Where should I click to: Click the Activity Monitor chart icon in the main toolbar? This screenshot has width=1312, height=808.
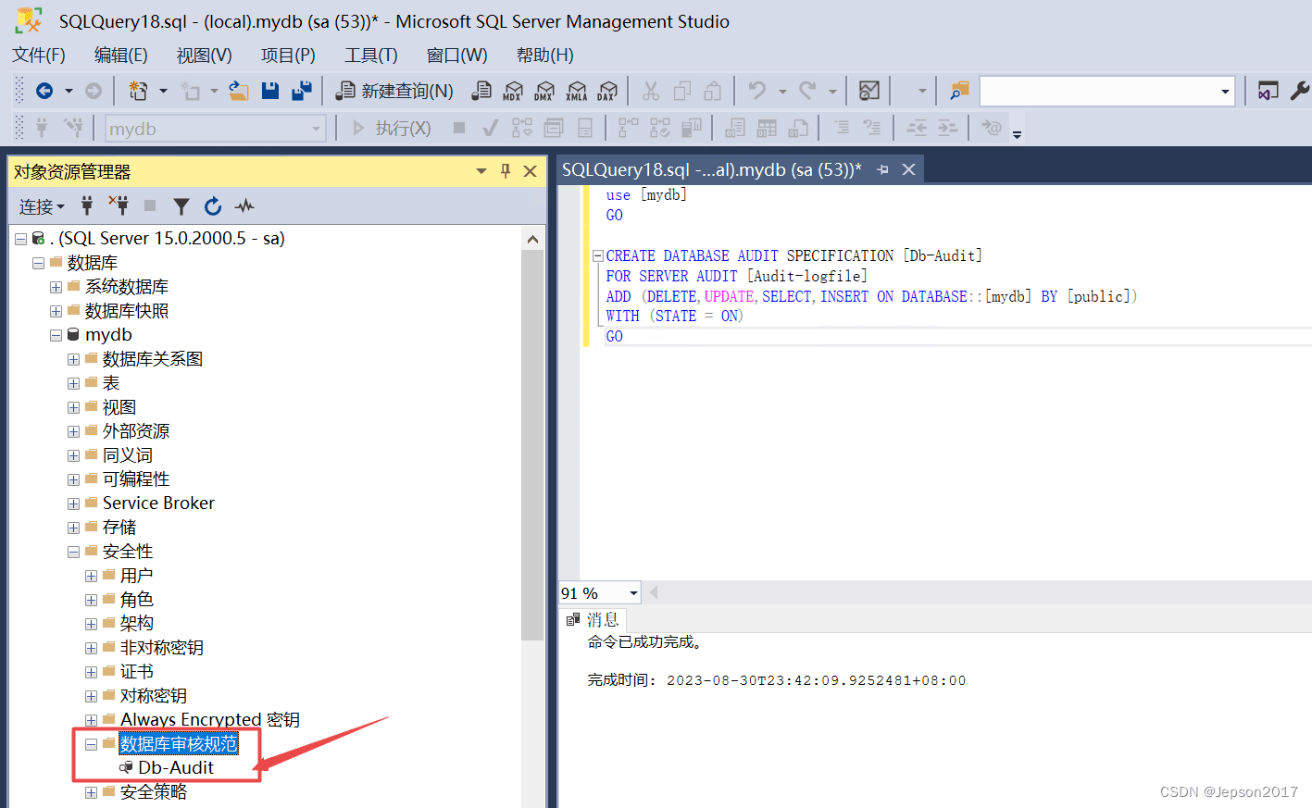point(869,91)
